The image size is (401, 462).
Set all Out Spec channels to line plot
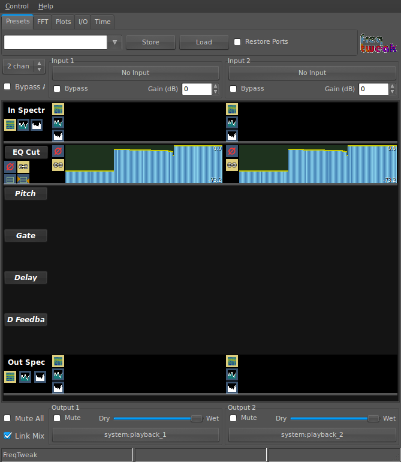(x=25, y=377)
